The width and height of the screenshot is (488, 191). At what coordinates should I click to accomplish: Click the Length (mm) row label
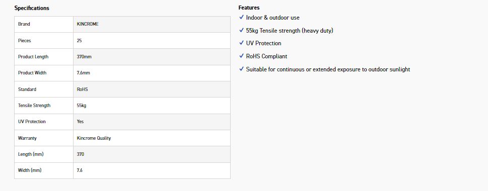click(x=31, y=154)
